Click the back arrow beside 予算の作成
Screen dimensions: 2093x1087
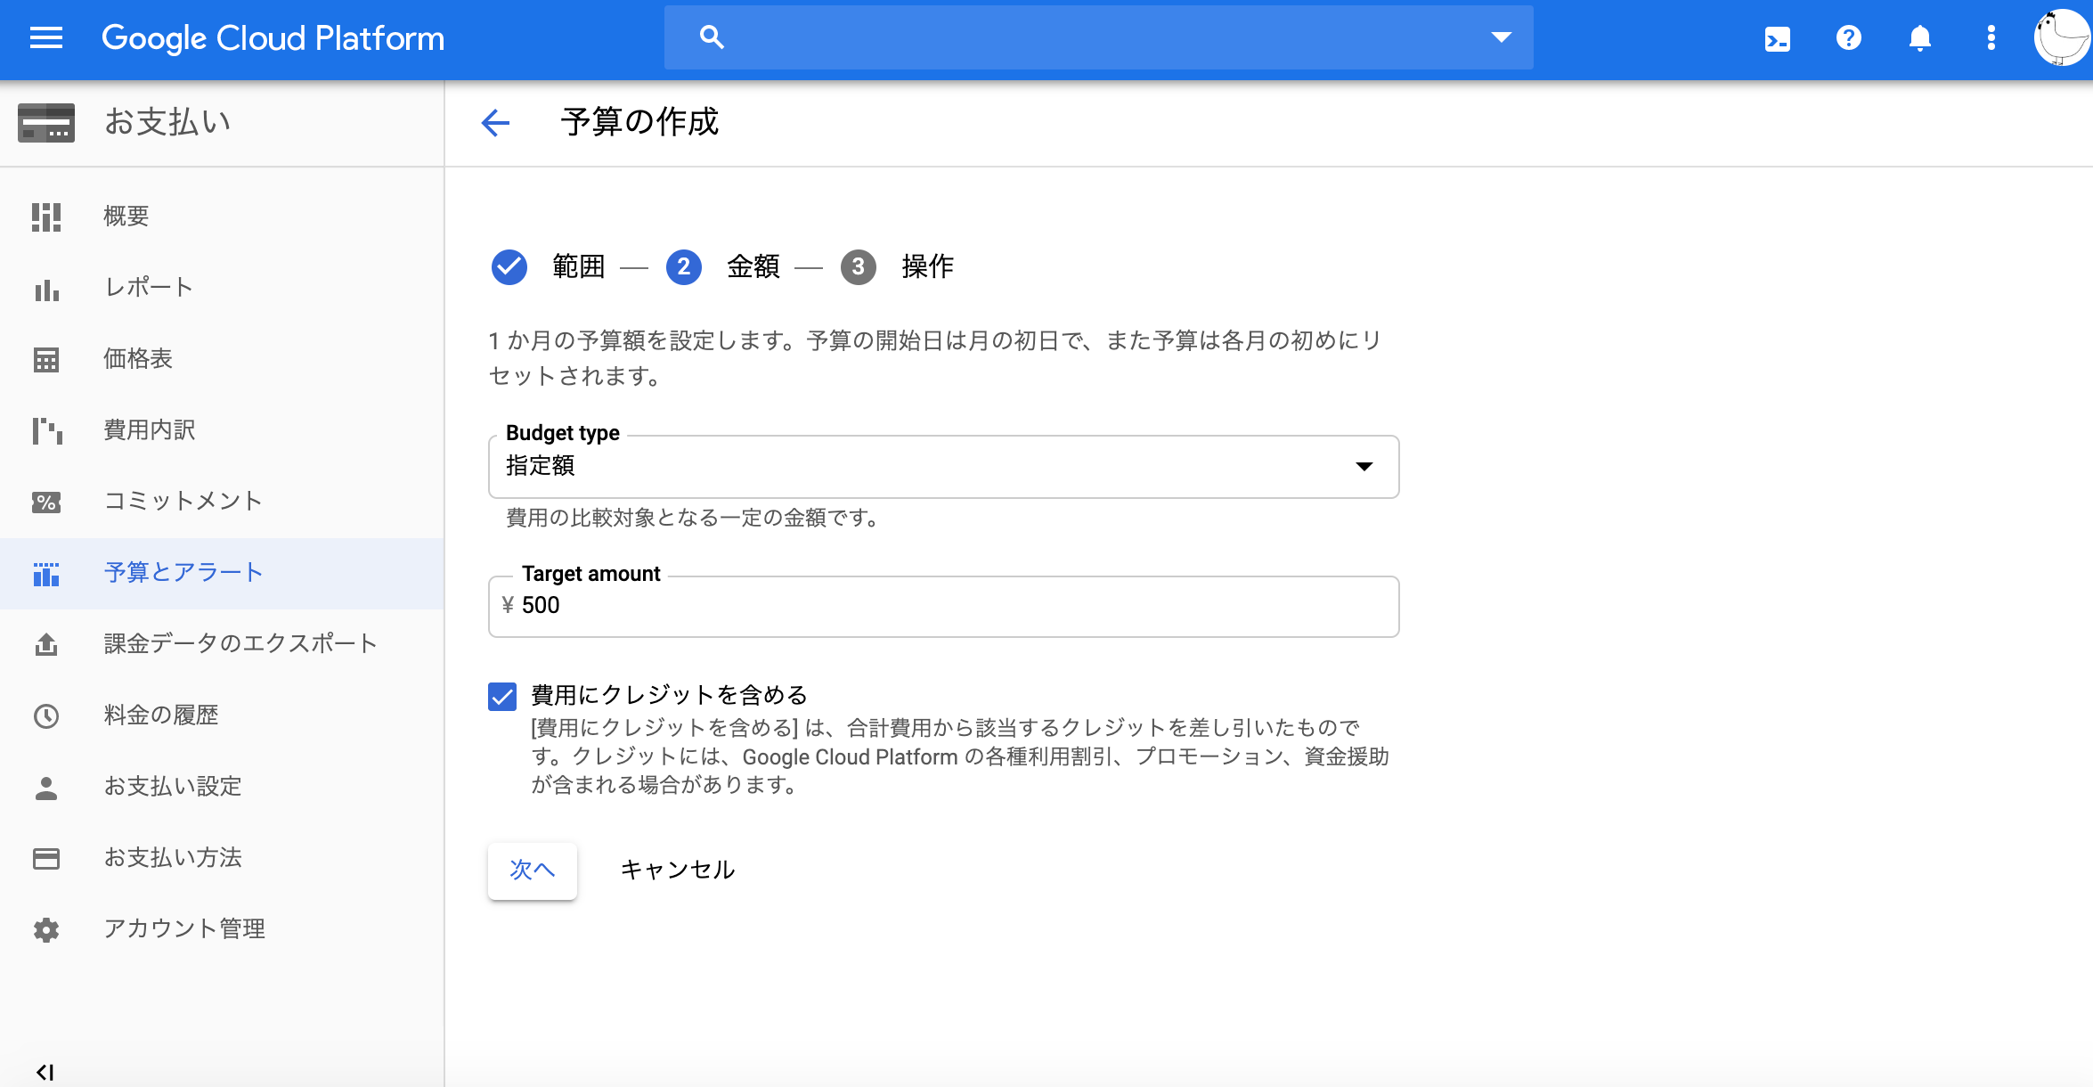pyautogui.click(x=495, y=122)
